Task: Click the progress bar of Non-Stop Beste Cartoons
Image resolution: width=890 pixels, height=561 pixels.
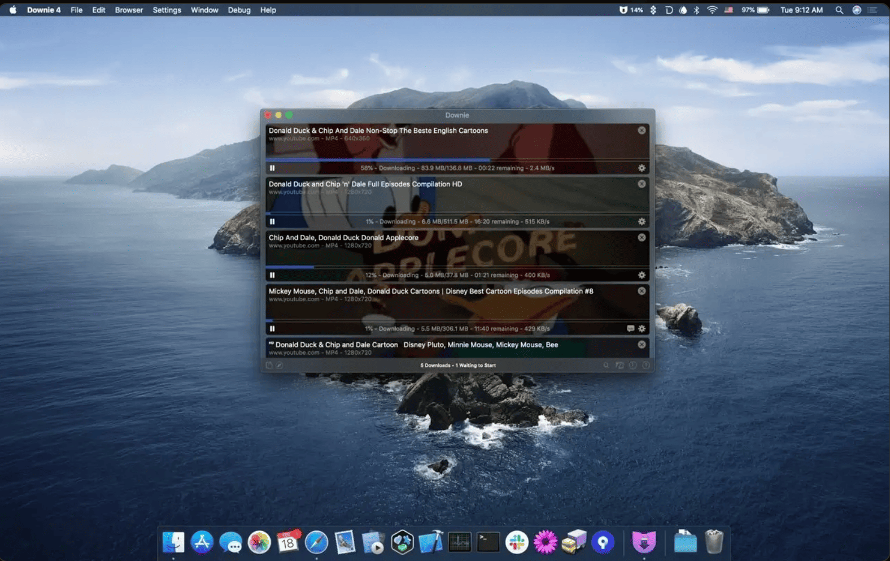Action: click(457, 160)
